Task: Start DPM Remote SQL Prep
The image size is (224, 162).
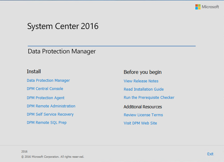Action: [47, 123]
